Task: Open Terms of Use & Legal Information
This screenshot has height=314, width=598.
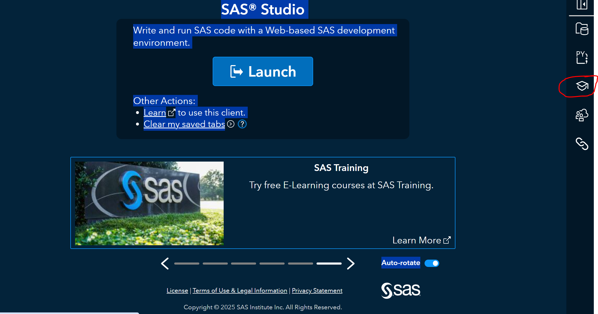Action: (x=240, y=290)
